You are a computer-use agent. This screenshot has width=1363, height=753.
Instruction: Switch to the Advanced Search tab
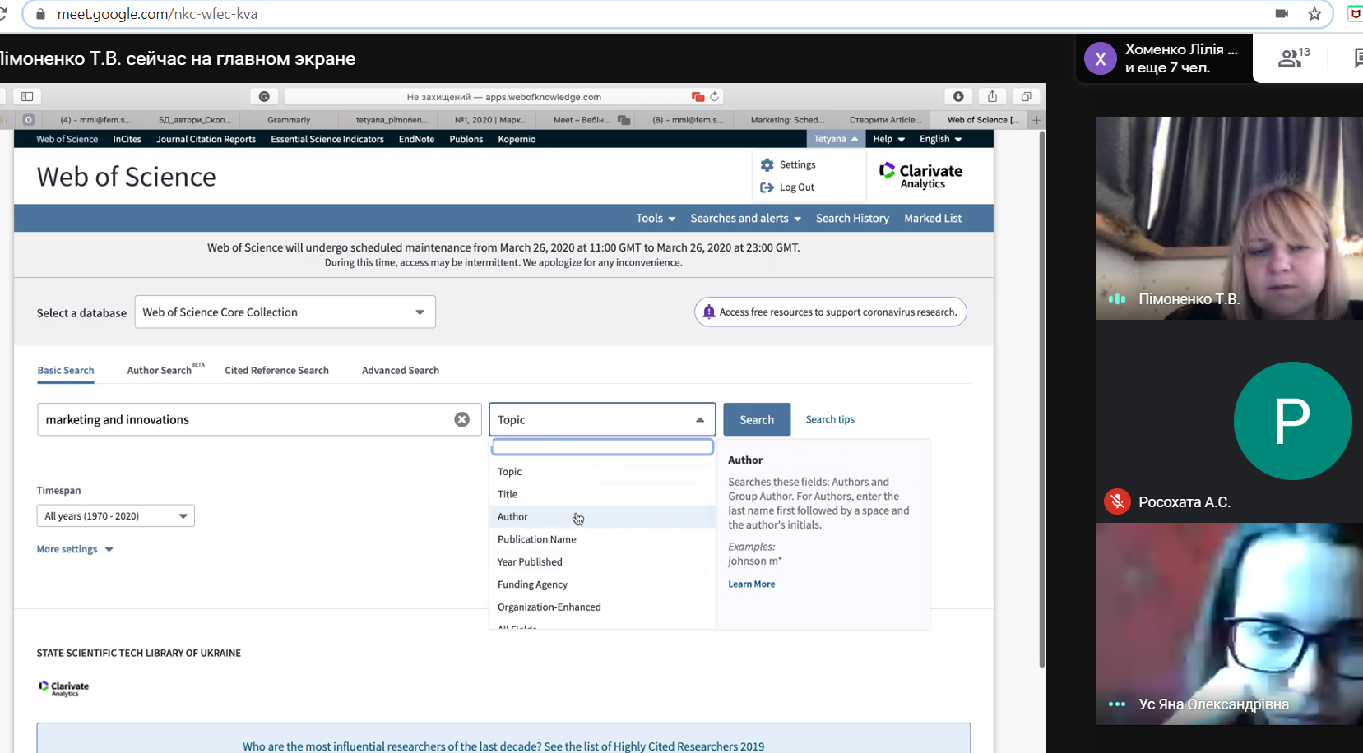click(x=401, y=370)
